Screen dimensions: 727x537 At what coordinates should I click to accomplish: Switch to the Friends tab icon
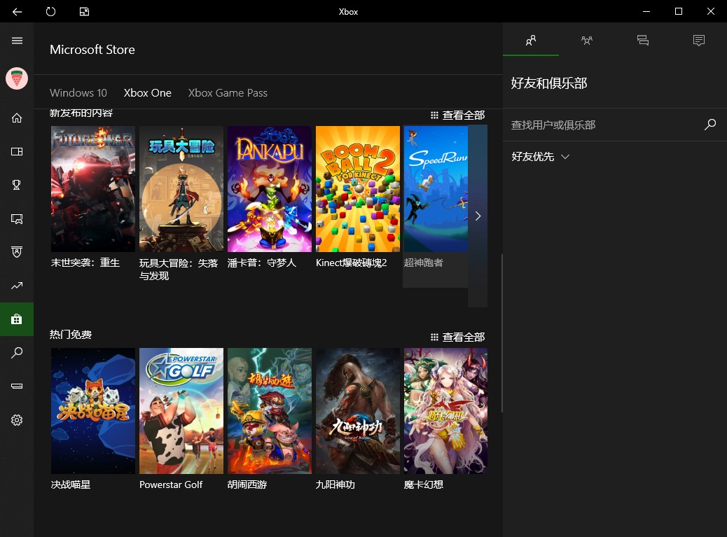click(531, 41)
